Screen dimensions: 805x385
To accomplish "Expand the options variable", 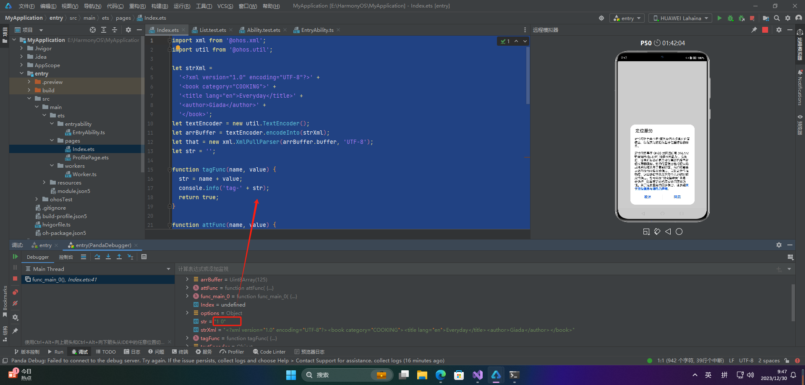I will coord(187,313).
